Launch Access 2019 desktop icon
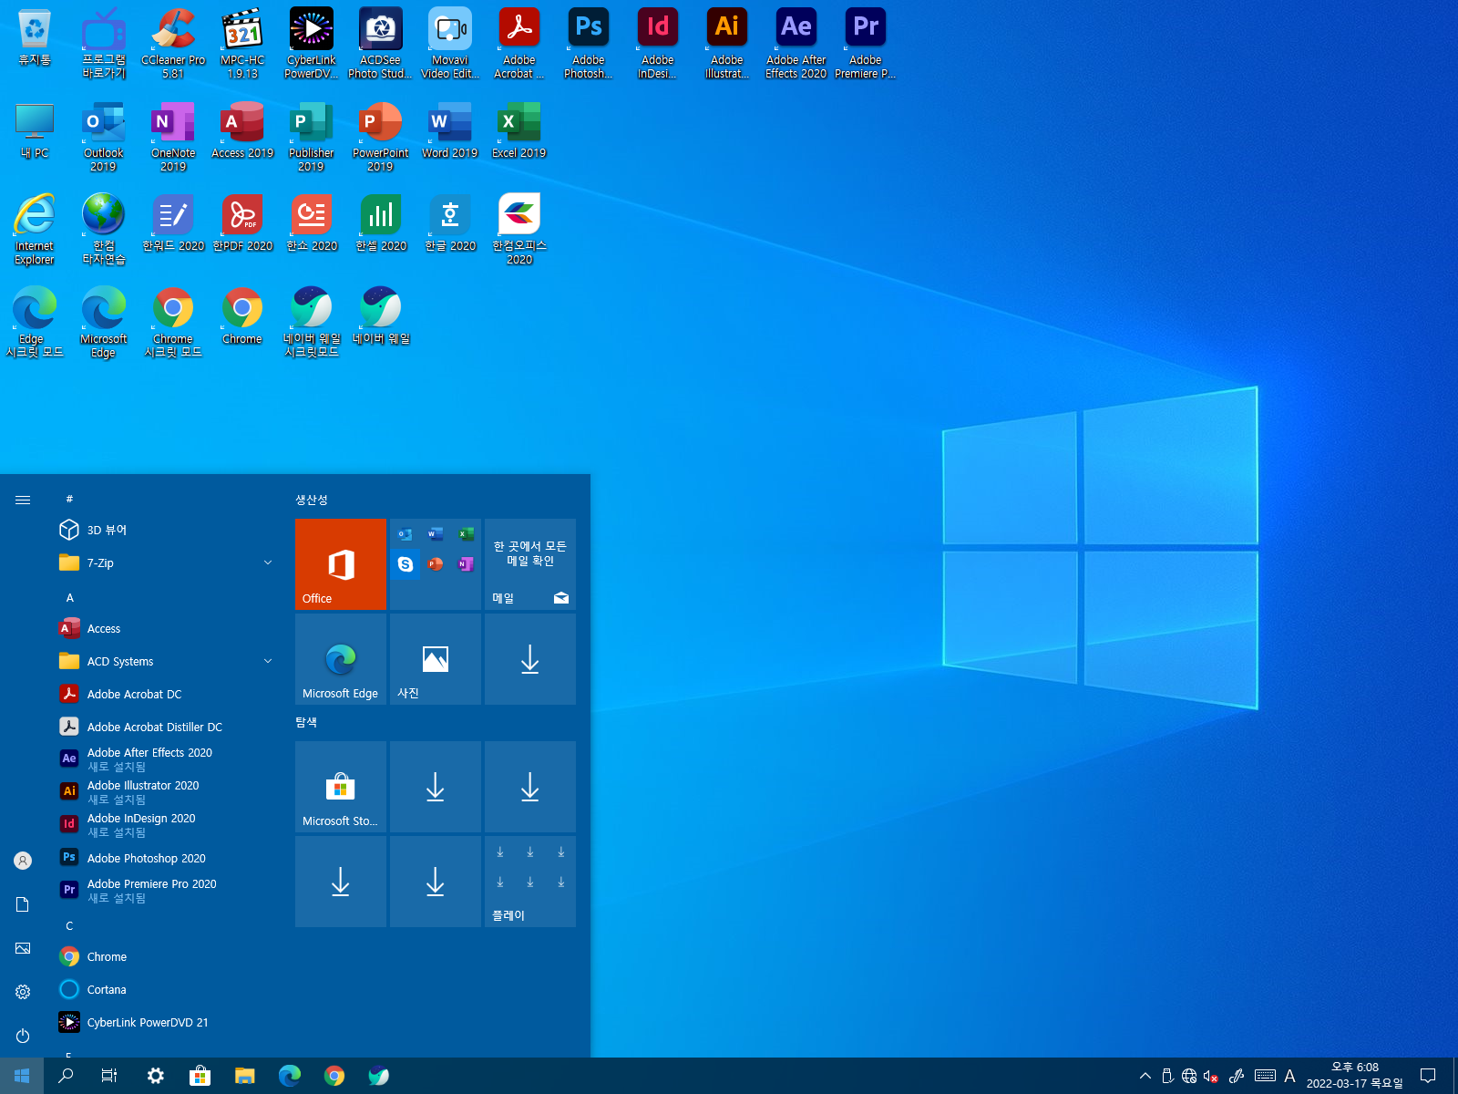Screen dimensions: 1458x1094 point(242,130)
